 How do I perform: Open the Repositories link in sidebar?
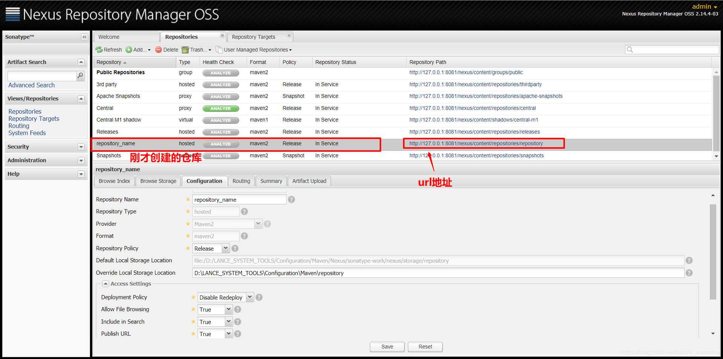[x=25, y=111]
